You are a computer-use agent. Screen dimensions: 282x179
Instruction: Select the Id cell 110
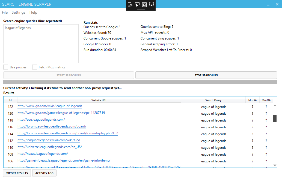10,148
